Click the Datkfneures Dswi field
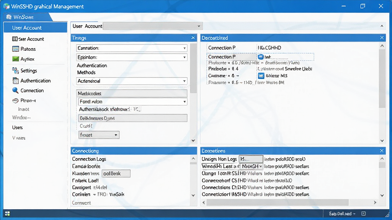Viewport: 392px width, 220px height. click(x=133, y=118)
